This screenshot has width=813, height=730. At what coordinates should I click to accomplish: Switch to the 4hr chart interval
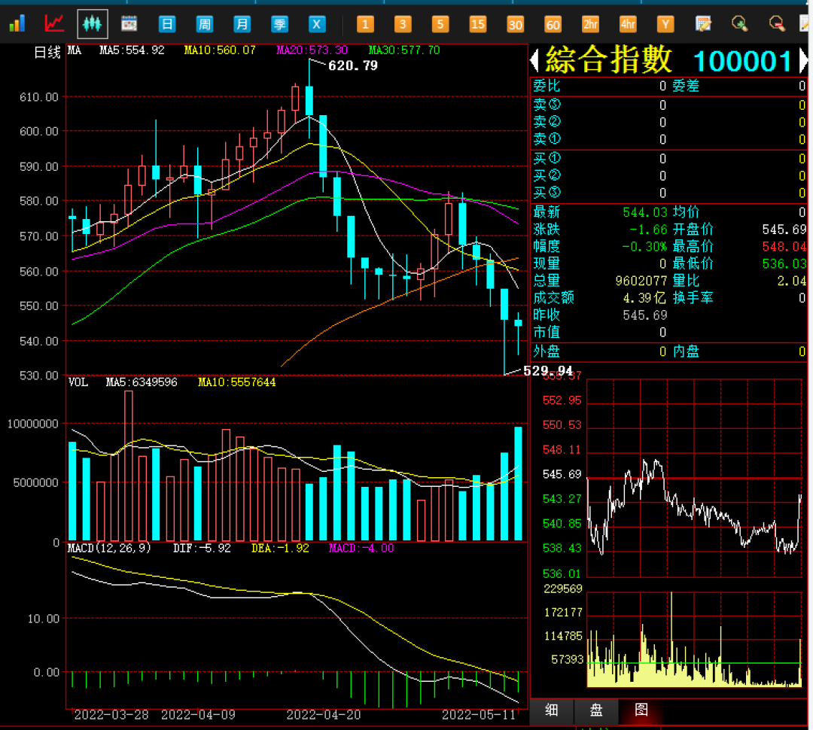pyautogui.click(x=628, y=24)
